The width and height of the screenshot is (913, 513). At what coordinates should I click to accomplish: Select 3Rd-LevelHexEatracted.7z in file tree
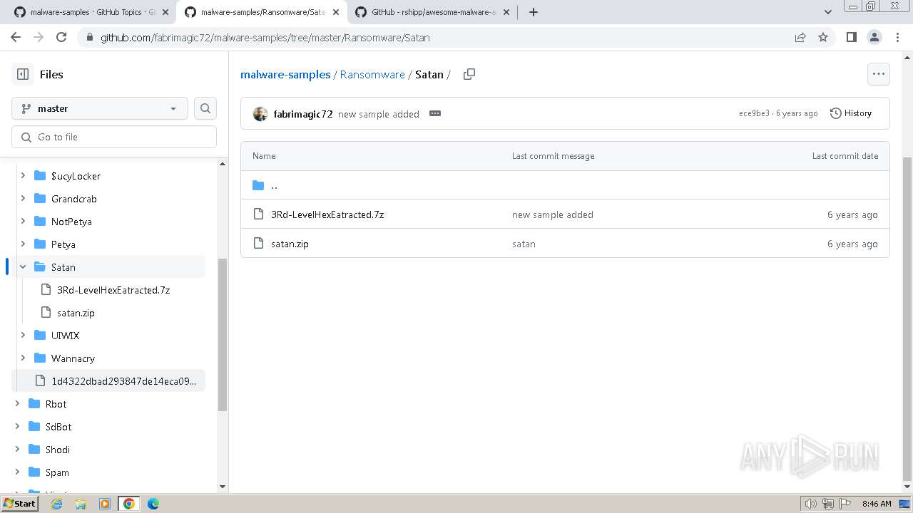click(x=113, y=290)
